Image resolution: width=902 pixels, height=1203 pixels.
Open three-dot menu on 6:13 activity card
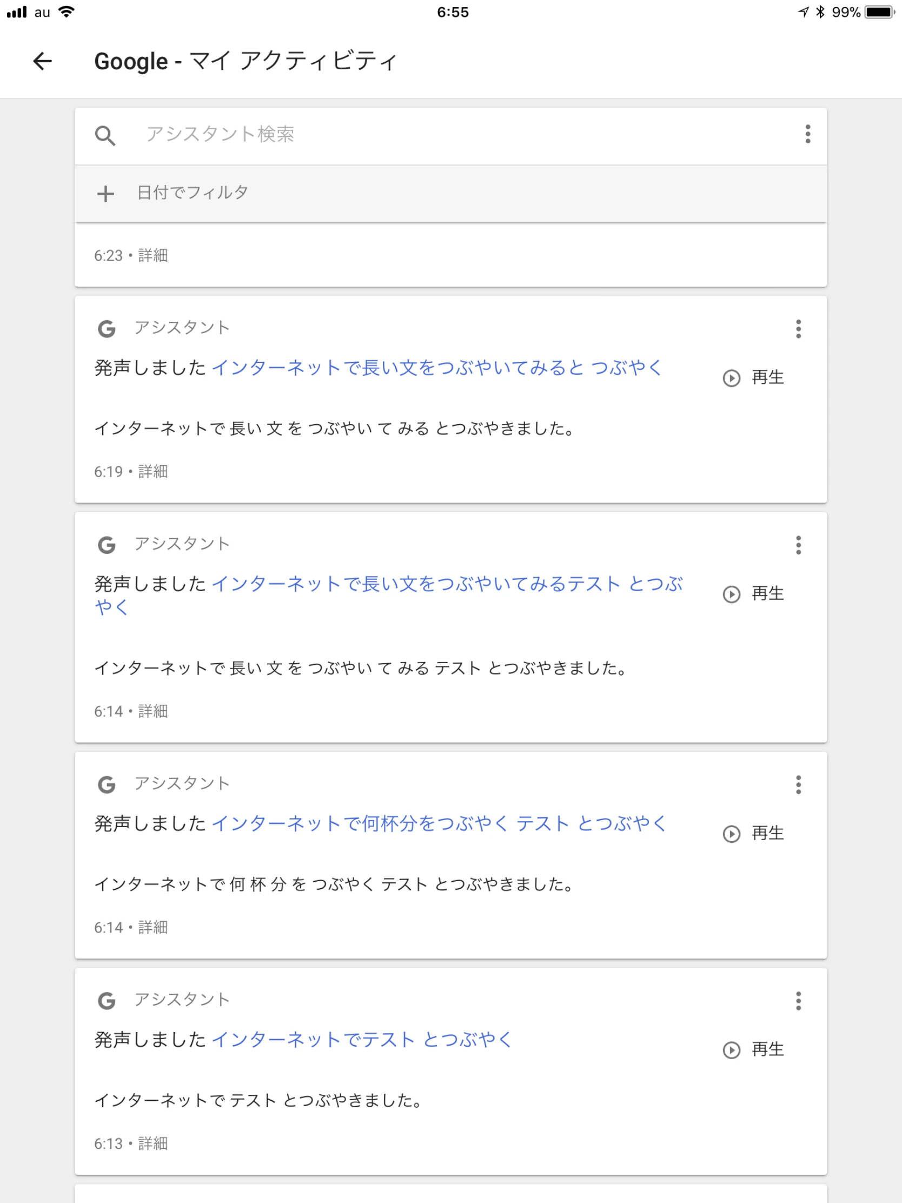click(798, 1001)
